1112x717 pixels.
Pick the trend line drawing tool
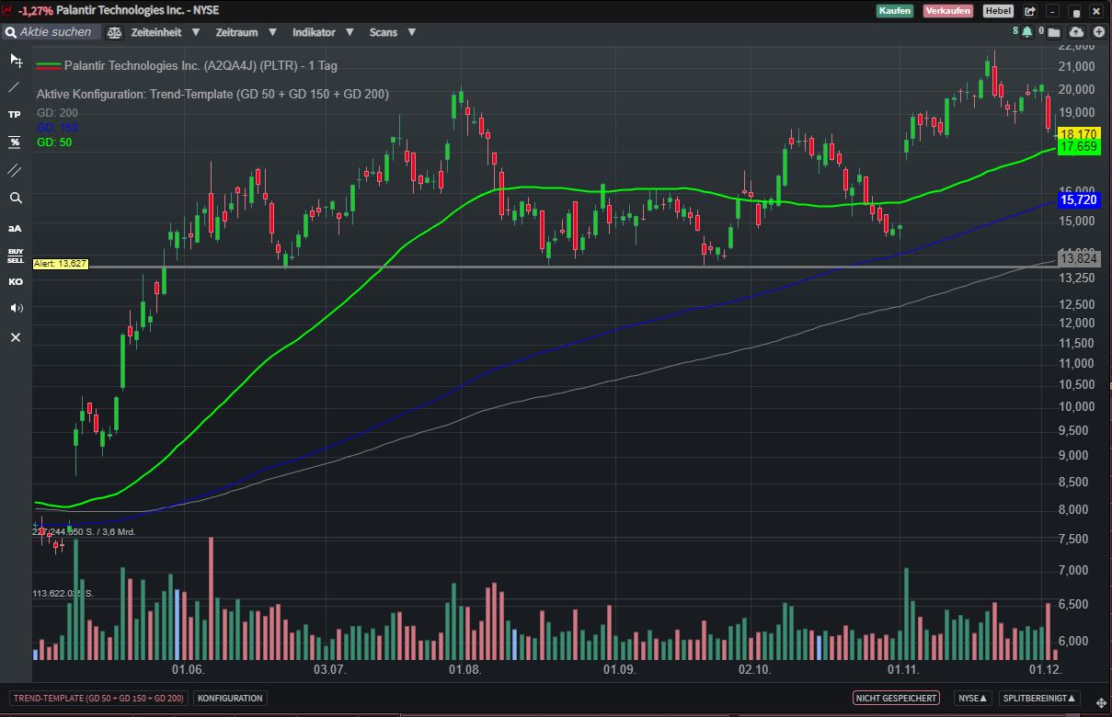pos(15,87)
